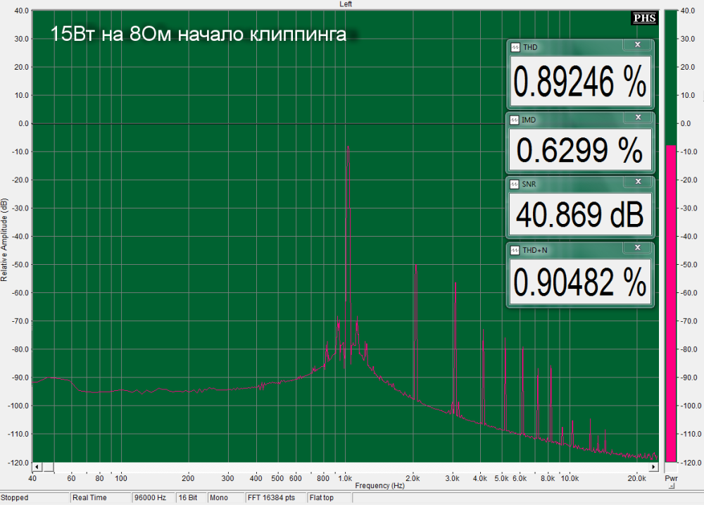Click the pink power level meter bar
This screenshot has height=505, width=704.
click(x=671, y=303)
